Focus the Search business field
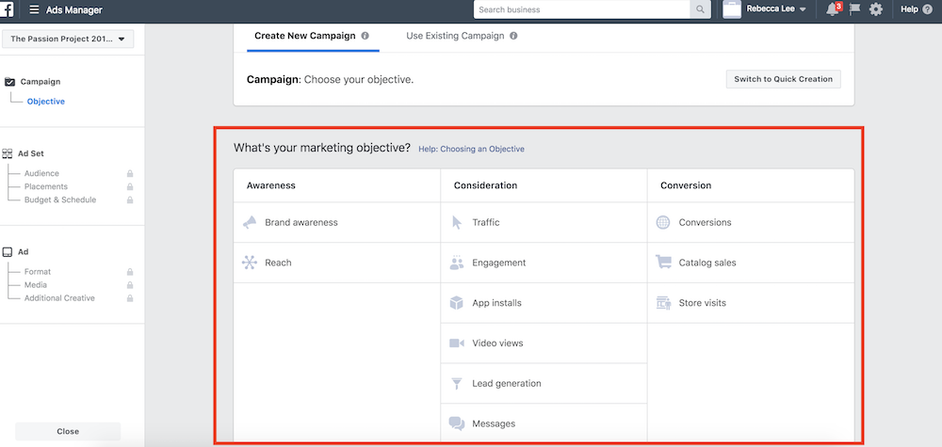Viewport: 942px width, 447px height. 582,9
